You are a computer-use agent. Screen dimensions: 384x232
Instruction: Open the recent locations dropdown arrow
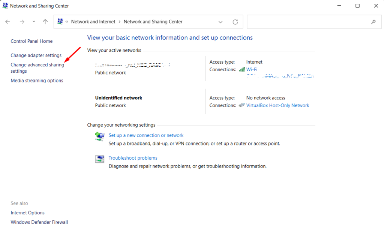[x=33, y=22]
